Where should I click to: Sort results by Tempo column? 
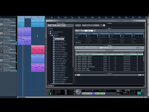click(x=105, y=53)
